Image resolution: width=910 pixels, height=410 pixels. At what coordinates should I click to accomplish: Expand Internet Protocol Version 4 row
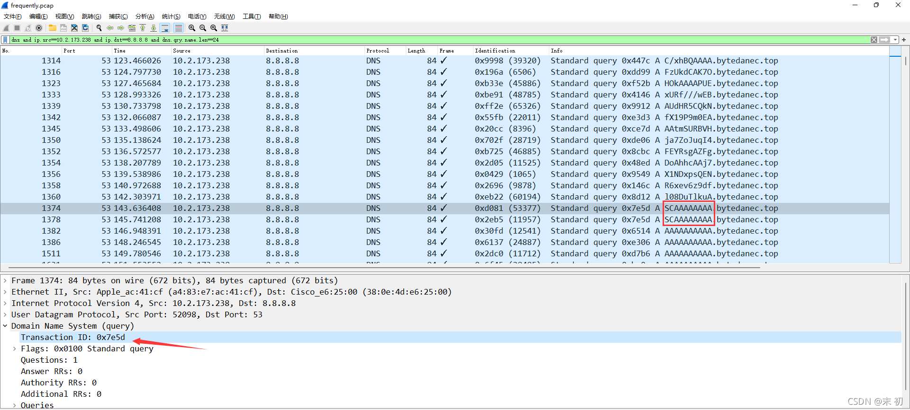tap(5, 303)
